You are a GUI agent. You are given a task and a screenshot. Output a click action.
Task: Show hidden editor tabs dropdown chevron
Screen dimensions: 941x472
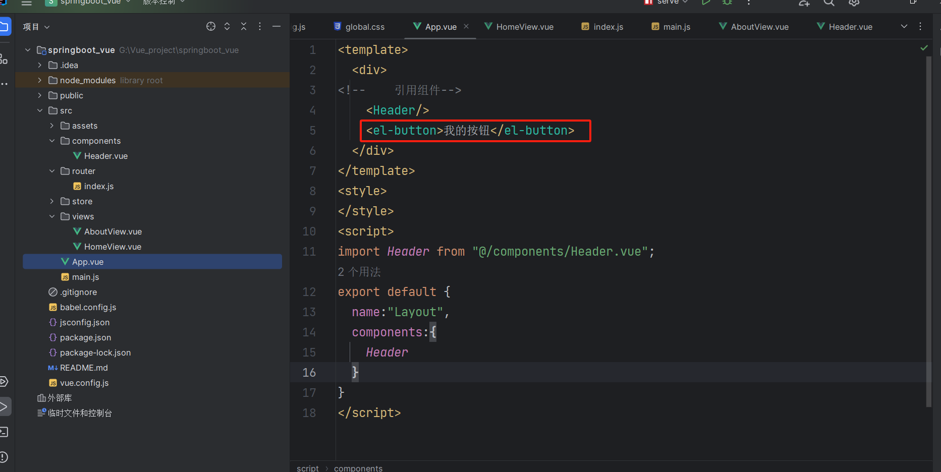(904, 26)
